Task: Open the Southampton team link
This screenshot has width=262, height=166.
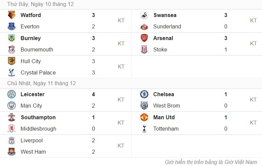Action: pos(38,117)
